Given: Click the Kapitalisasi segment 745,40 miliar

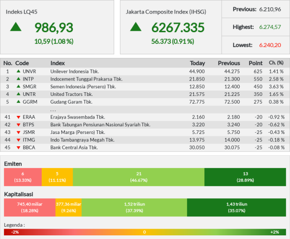Looking at the screenshot, I should coord(30,207).
